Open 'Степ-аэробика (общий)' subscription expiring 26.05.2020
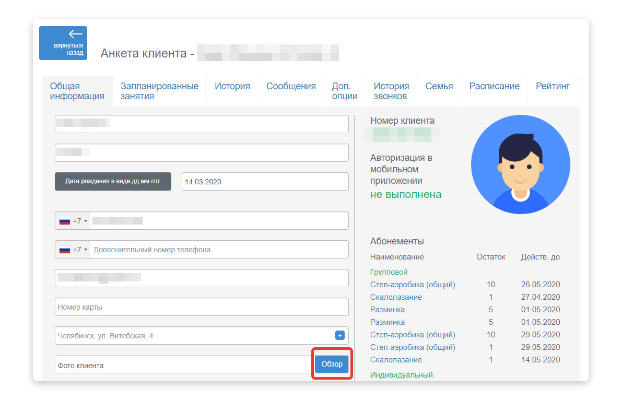The image size is (622, 400). [413, 285]
